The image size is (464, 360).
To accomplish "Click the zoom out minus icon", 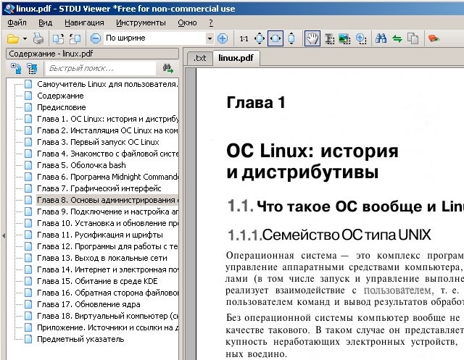I will (94, 38).
